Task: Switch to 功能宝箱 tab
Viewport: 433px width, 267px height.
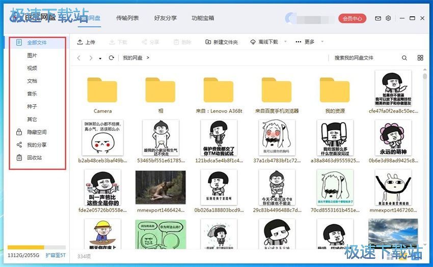Action: point(203,18)
